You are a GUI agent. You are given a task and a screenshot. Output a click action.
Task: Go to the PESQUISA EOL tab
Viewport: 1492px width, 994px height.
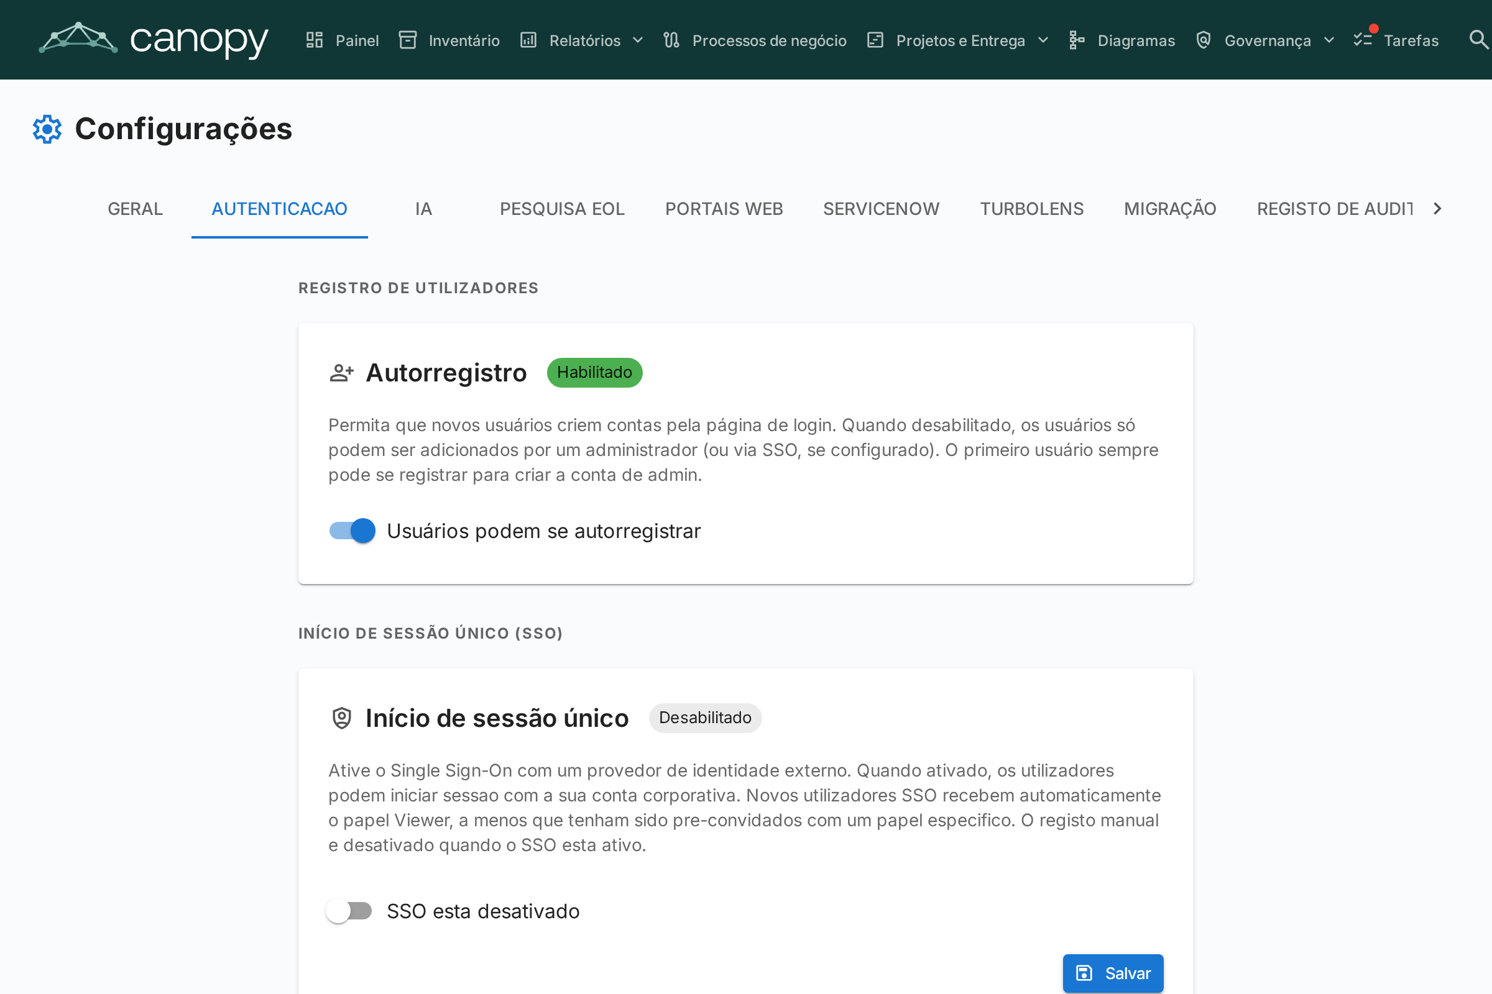pyautogui.click(x=562, y=209)
